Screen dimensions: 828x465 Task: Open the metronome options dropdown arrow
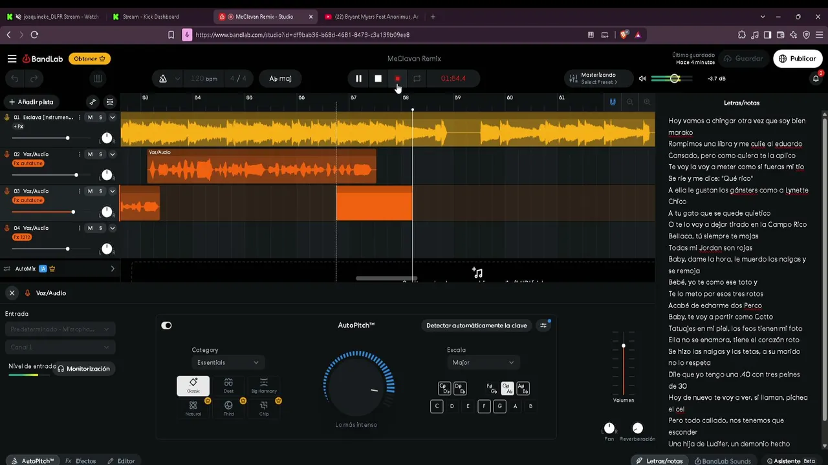[x=177, y=79]
